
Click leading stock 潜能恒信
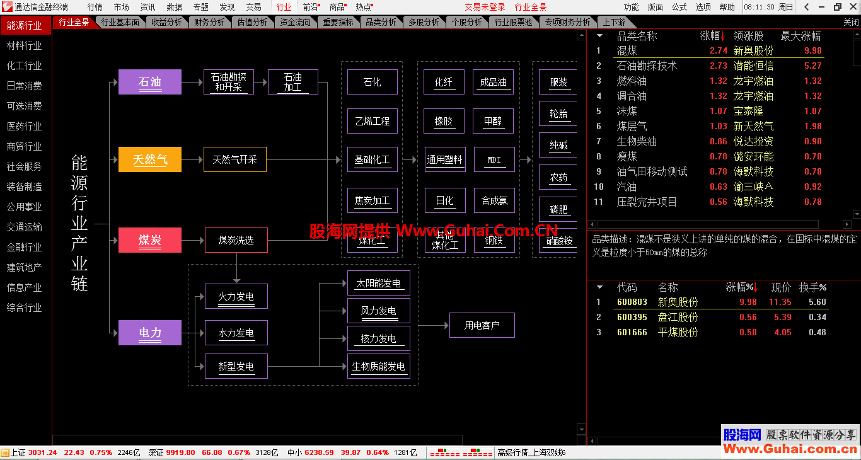click(x=753, y=66)
